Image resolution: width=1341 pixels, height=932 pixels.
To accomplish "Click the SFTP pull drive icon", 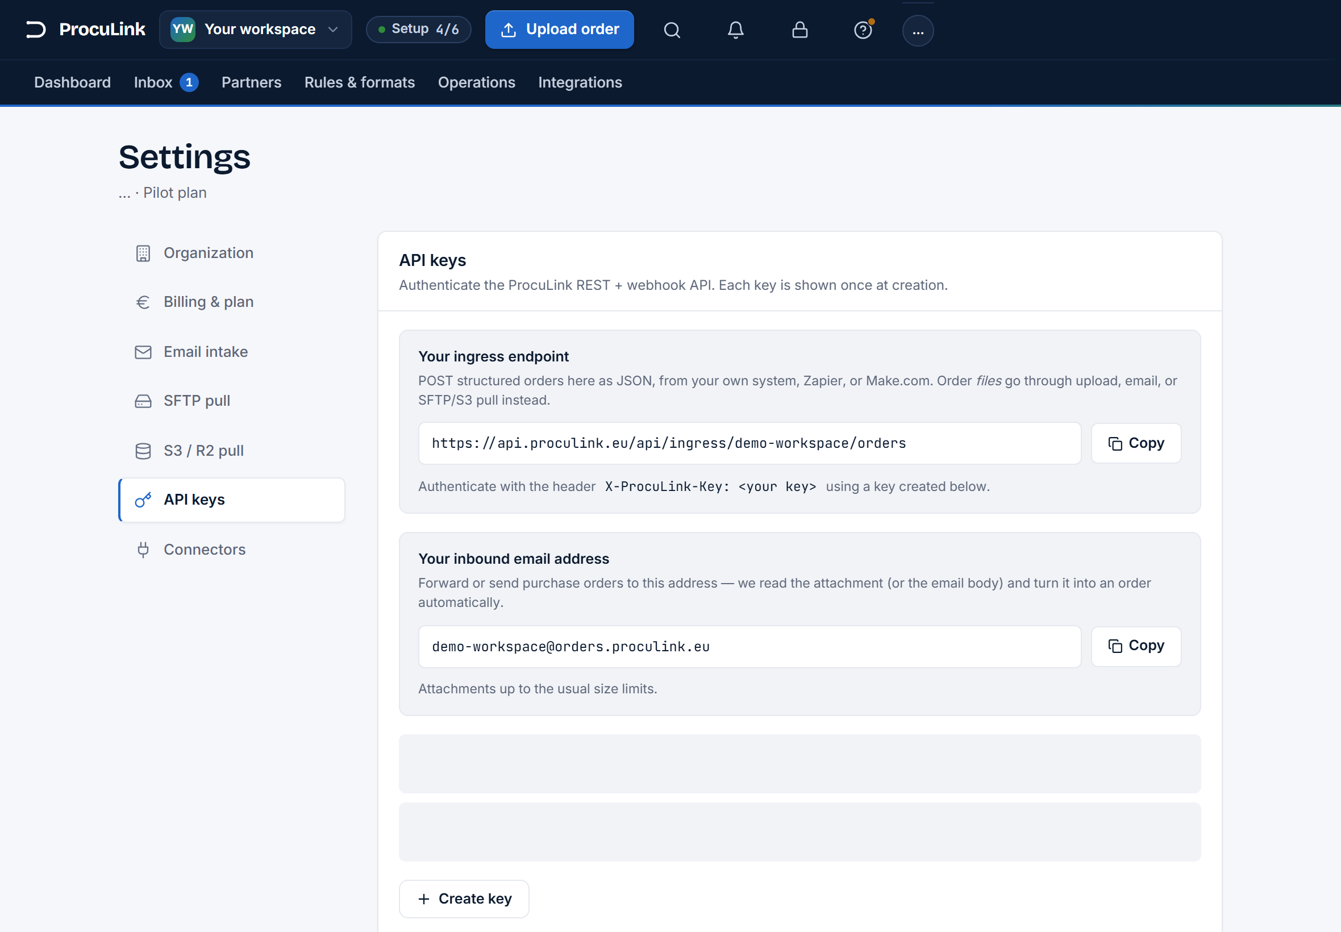I will click(143, 401).
